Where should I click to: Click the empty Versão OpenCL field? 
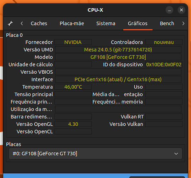click(73, 132)
